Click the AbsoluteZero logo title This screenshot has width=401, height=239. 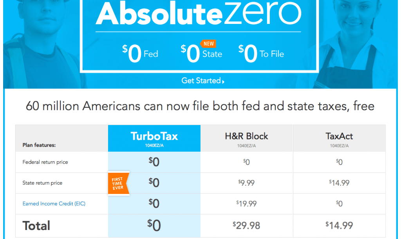[x=199, y=13]
